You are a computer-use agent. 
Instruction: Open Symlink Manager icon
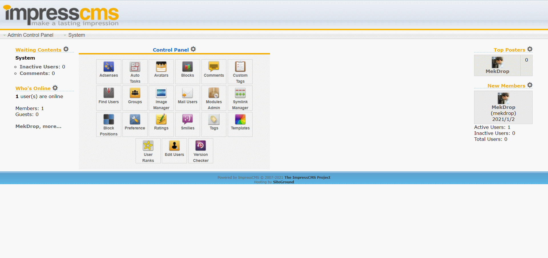(240, 98)
